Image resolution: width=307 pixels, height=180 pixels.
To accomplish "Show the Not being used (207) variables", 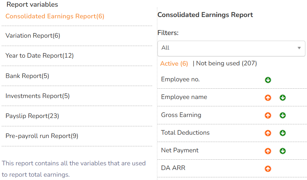I will (226, 63).
